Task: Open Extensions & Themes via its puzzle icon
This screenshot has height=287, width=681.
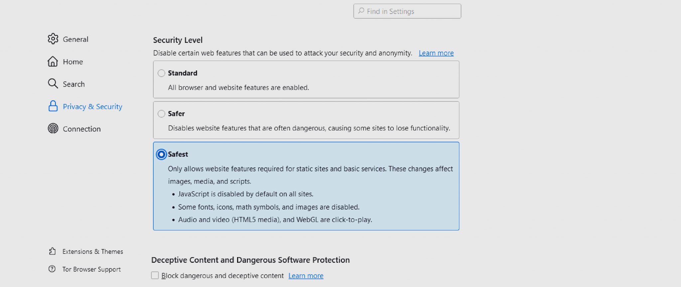Action: (x=53, y=251)
